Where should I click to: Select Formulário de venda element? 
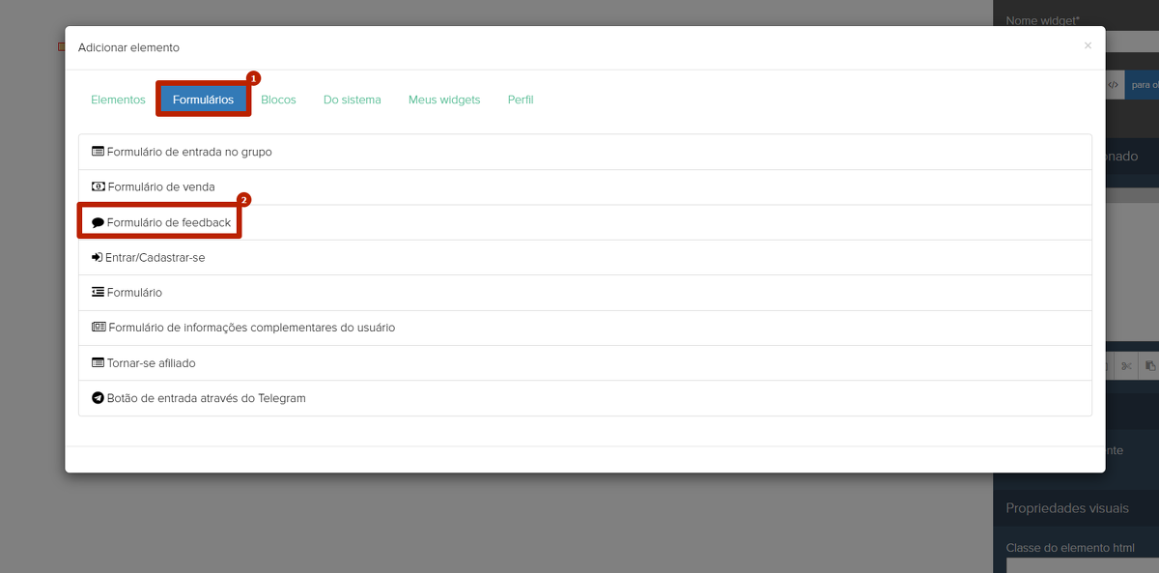[161, 186]
